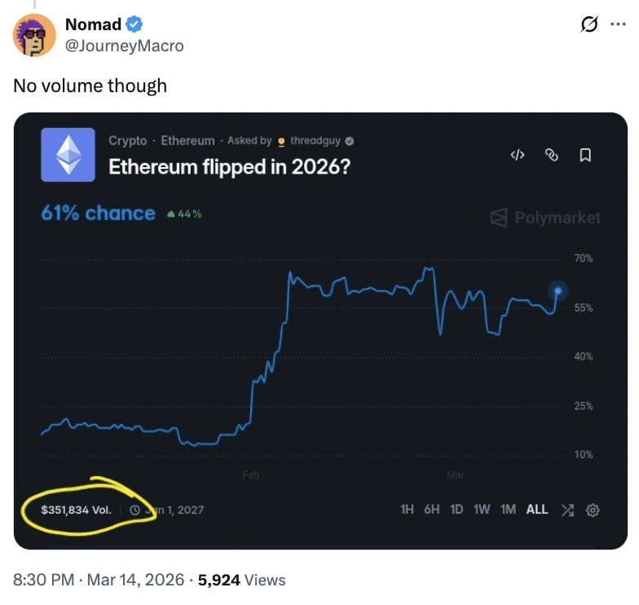Select the 6H time range

pos(432,510)
